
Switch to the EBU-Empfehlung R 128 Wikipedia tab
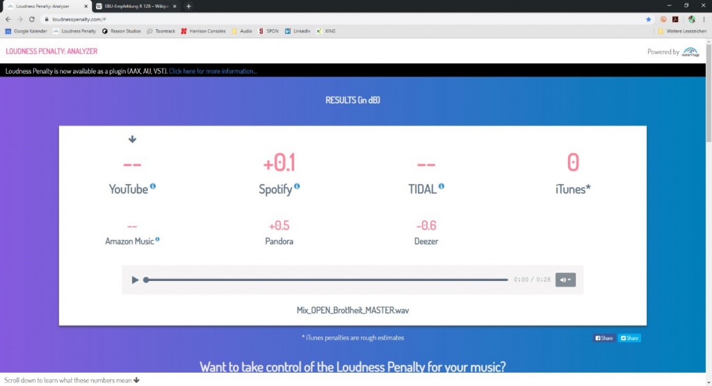coord(136,6)
